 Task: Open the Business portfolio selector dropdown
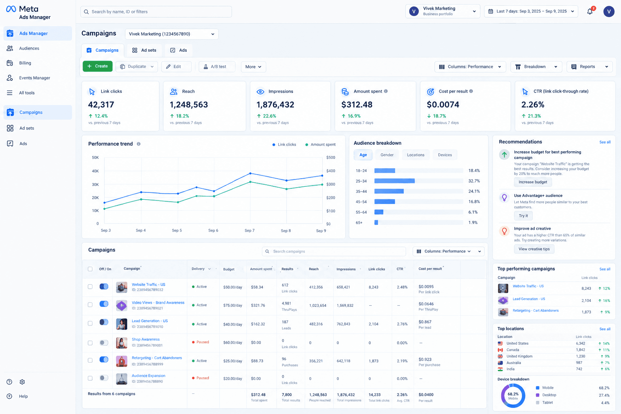tap(443, 11)
